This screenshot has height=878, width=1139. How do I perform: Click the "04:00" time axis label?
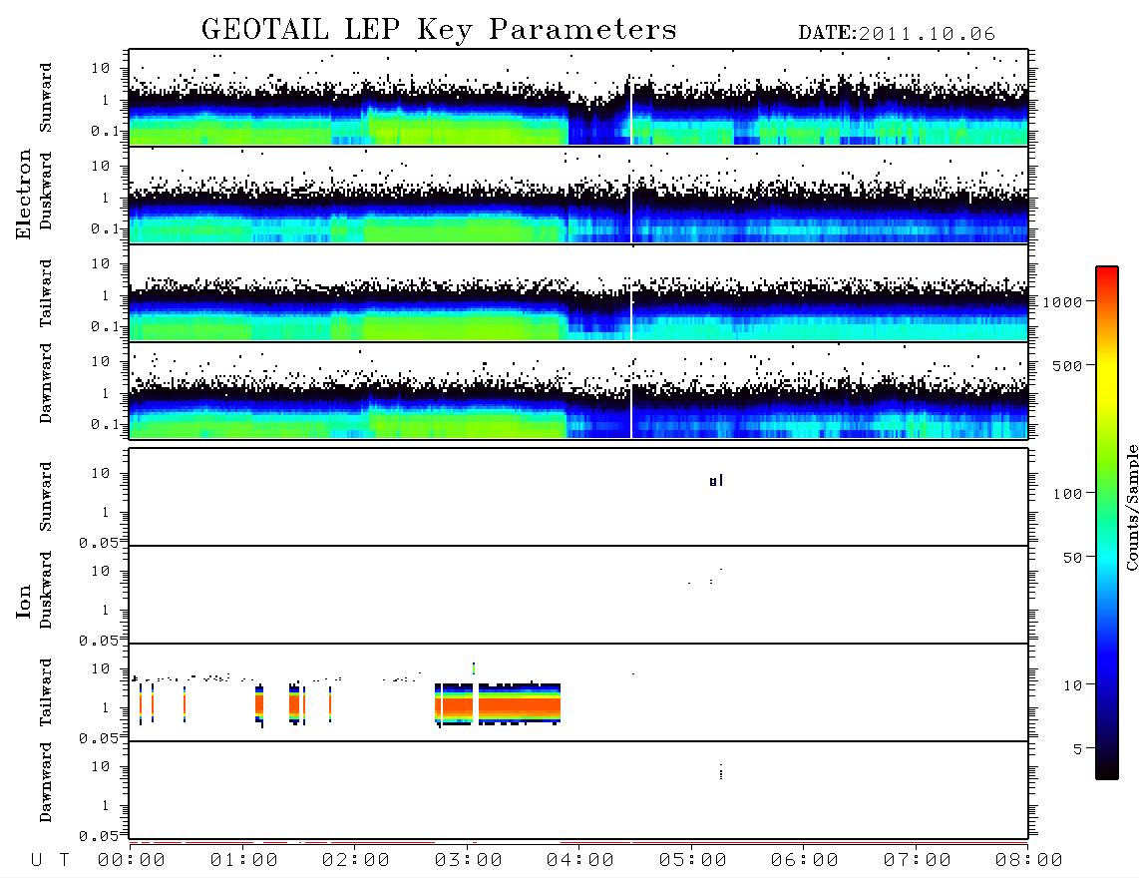coord(580,860)
